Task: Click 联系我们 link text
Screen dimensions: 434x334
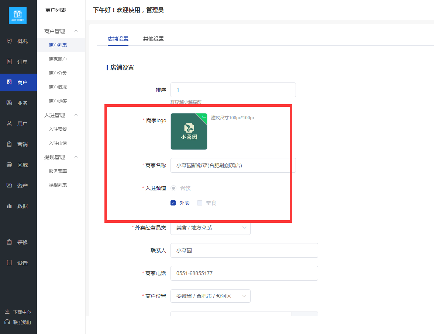Action: tap(22, 322)
